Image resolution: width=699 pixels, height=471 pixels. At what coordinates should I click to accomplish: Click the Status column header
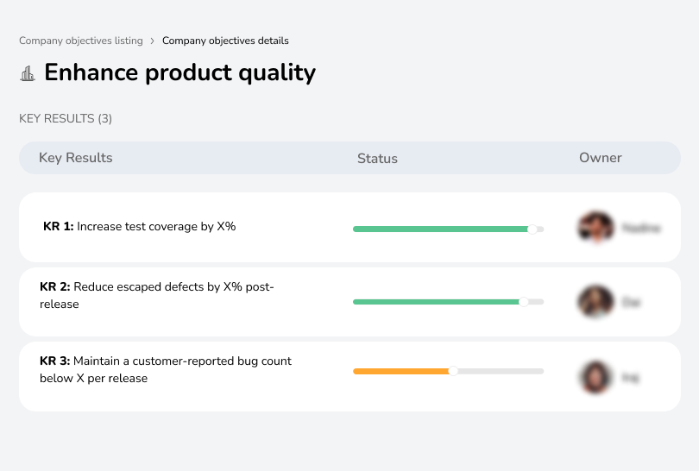(377, 158)
